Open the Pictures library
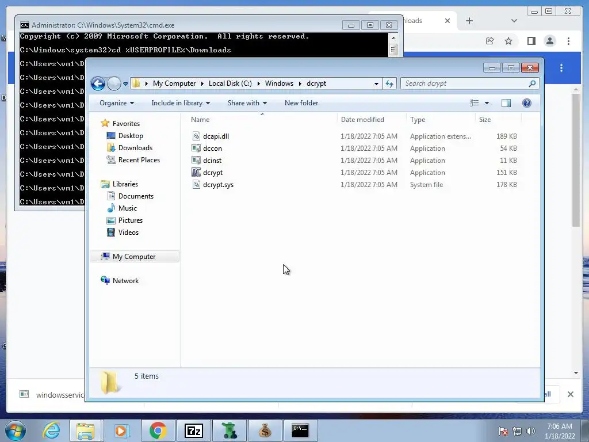Screen dimensions: 589x442 [131, 220]
